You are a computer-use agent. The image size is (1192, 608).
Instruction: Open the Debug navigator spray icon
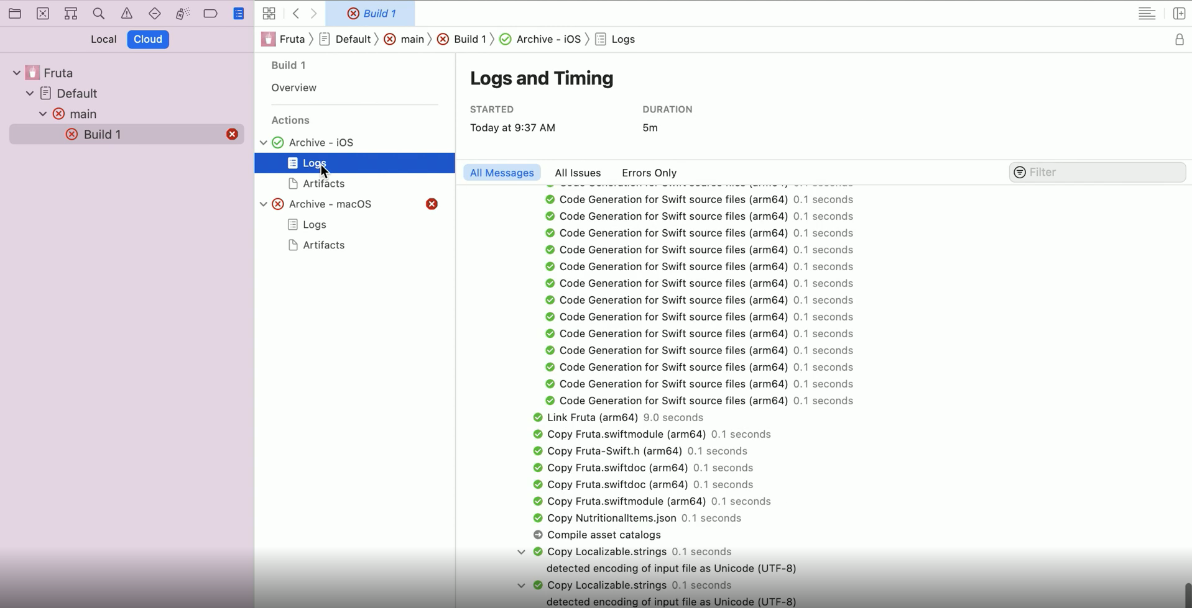click(x=182, y=13)
